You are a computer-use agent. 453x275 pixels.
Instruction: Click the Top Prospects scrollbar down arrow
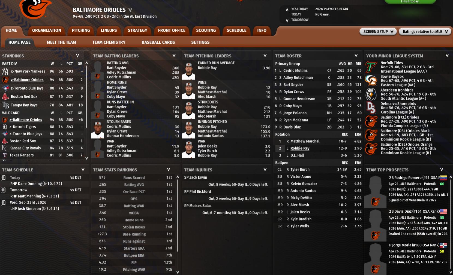pyautogui.click(x=451, y=272)
